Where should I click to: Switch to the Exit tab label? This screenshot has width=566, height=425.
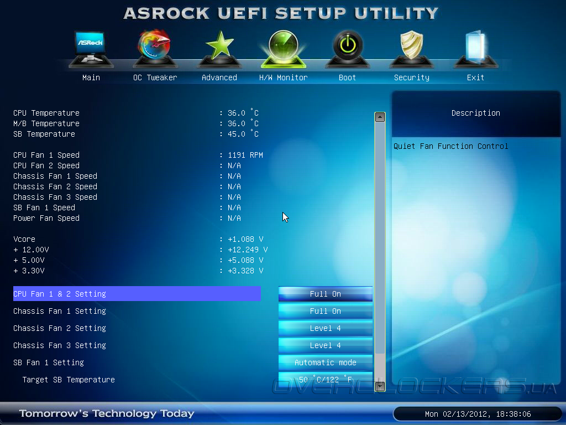[x=475, y=77]
